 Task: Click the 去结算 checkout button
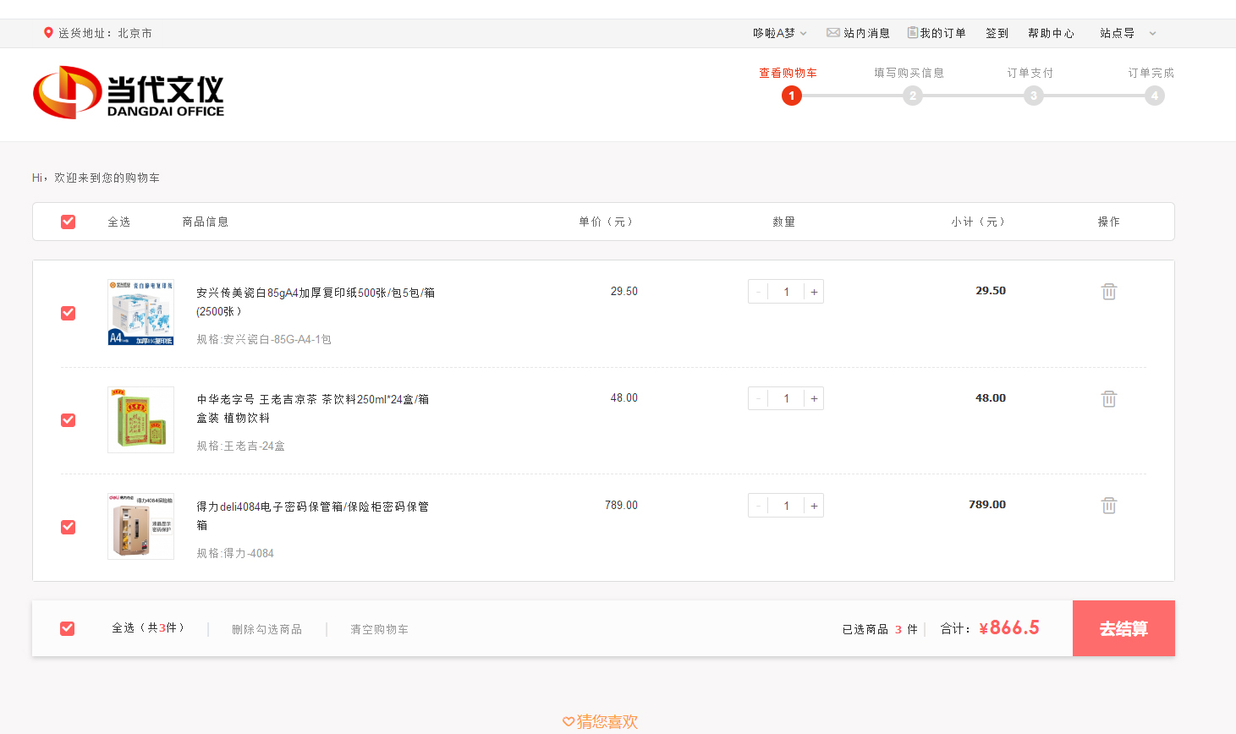click(x=1123, y=628)
